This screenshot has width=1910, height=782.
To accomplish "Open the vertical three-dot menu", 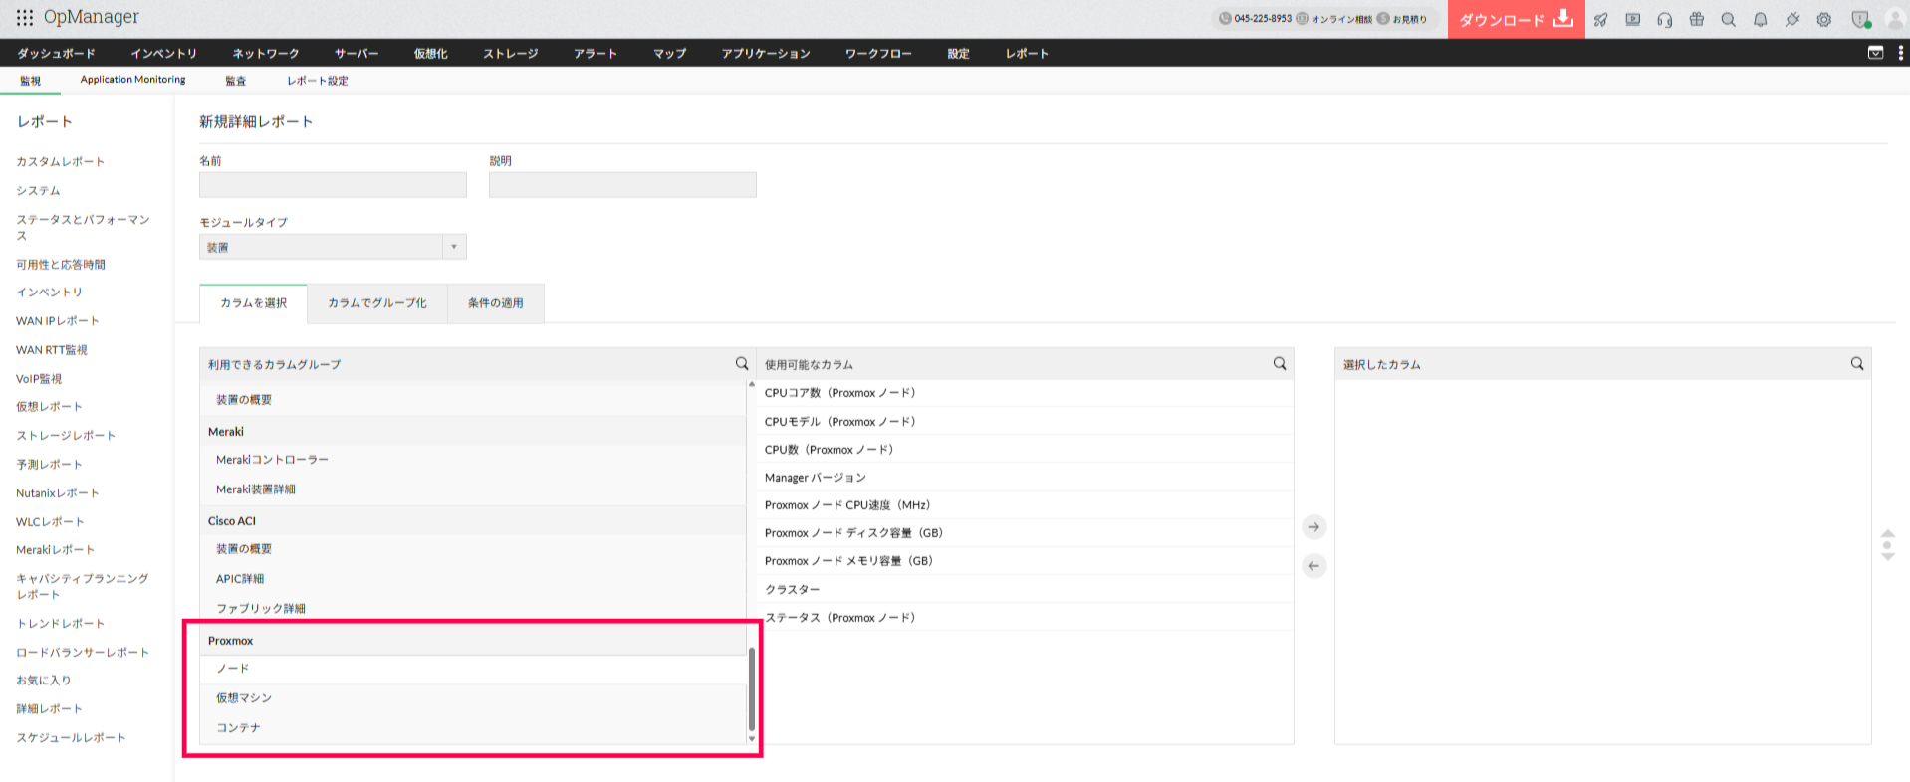I will click(1900, 53).
